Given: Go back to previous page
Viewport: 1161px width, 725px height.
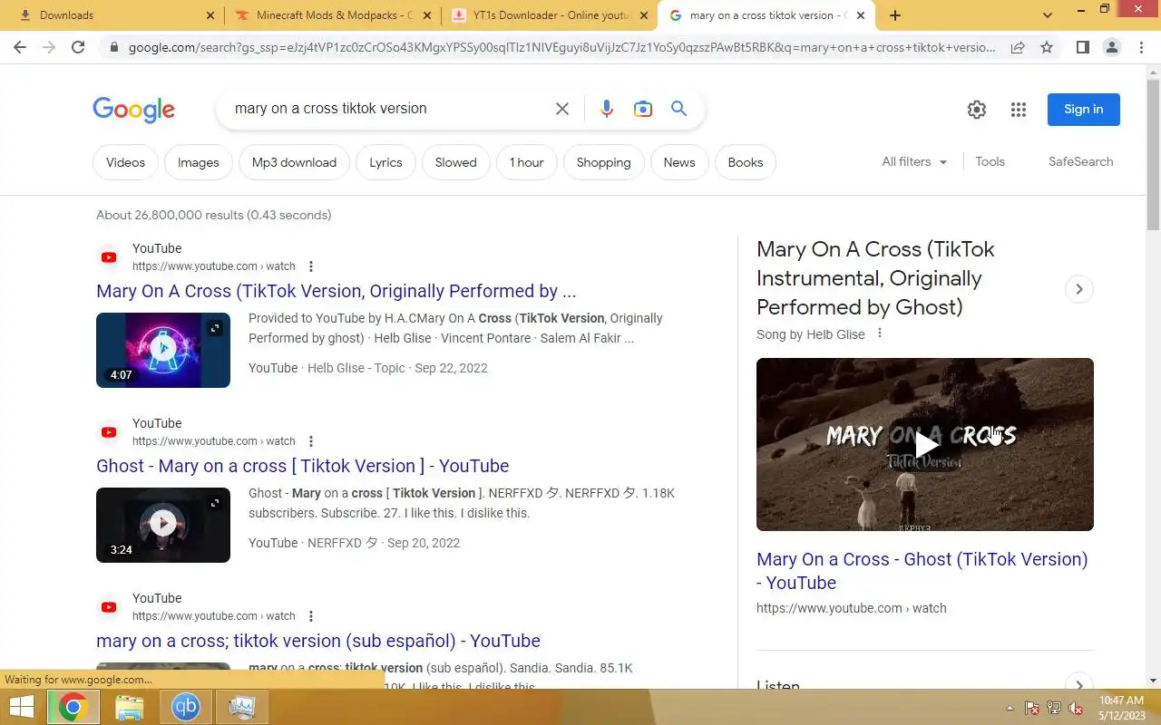Looking at the screenshot, I should (x=20, y=47).
